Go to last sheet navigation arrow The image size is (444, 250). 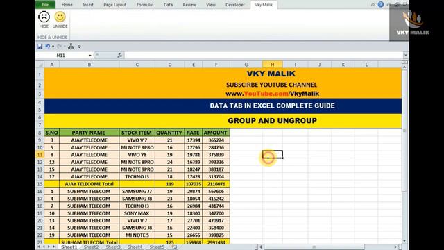[x=54, y=247]
